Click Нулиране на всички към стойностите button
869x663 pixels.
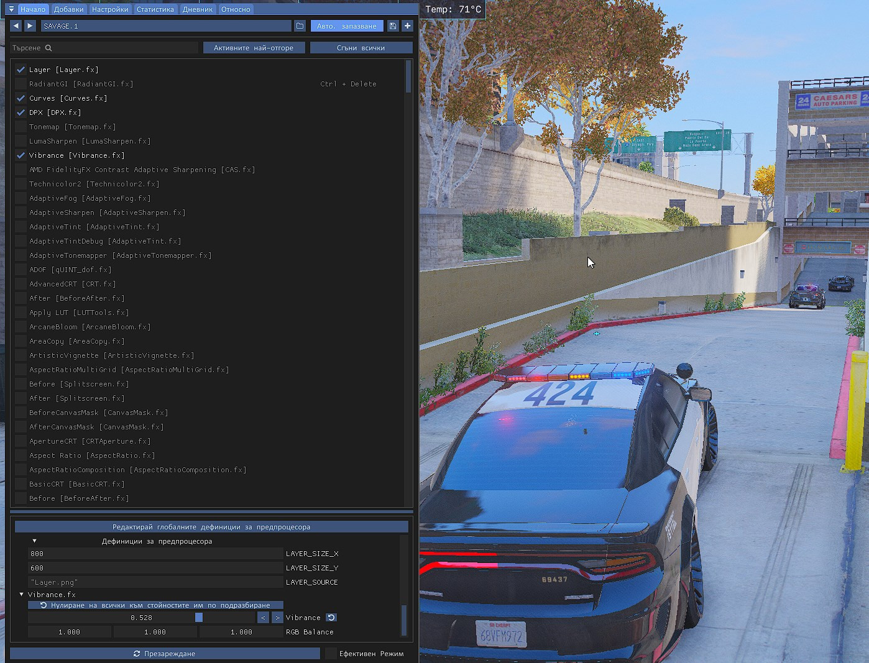[x=155, y=605]
